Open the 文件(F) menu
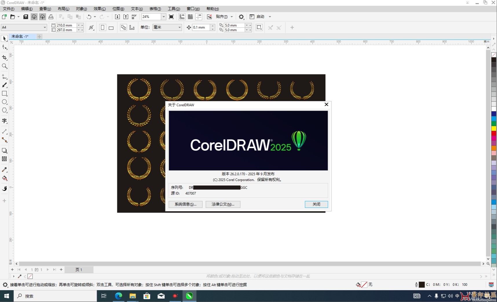Viewport: 497px width, 302px height. [8, 9]
